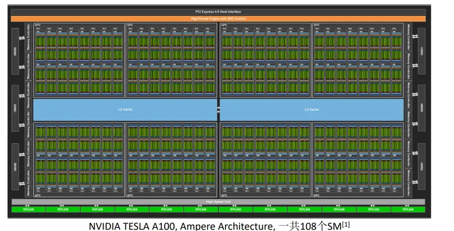
Task: Click the middle-right HBM2 memory block
Action: 422,108
